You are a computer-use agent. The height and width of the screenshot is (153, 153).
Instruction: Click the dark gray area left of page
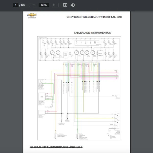[11, 82]
